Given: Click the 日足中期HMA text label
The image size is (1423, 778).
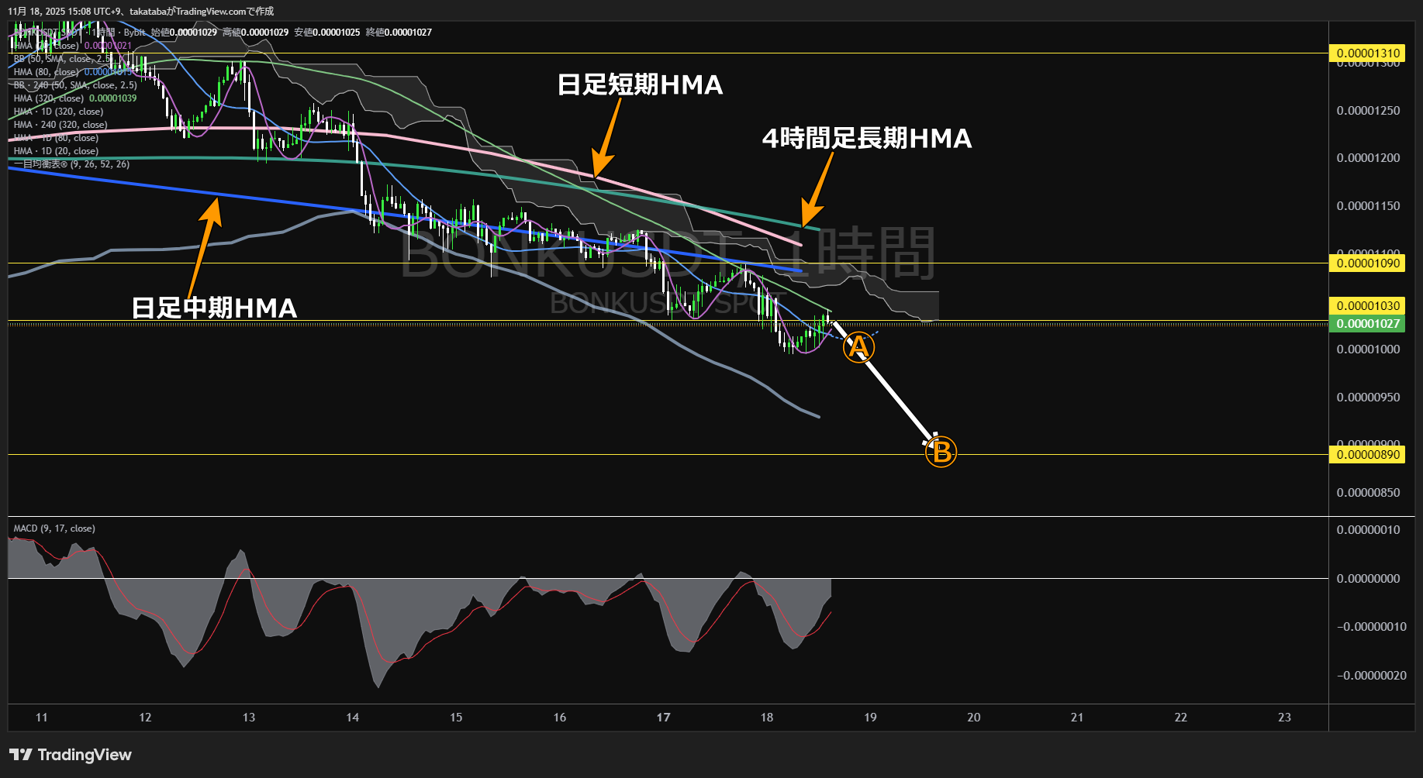Looking at the screenshot, I should pos(215,308).
